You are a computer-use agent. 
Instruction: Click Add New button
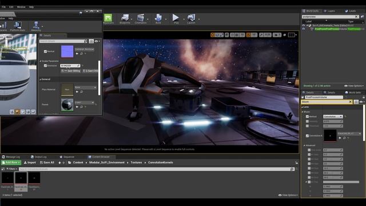pyautogui.click(x=11, y=163)
